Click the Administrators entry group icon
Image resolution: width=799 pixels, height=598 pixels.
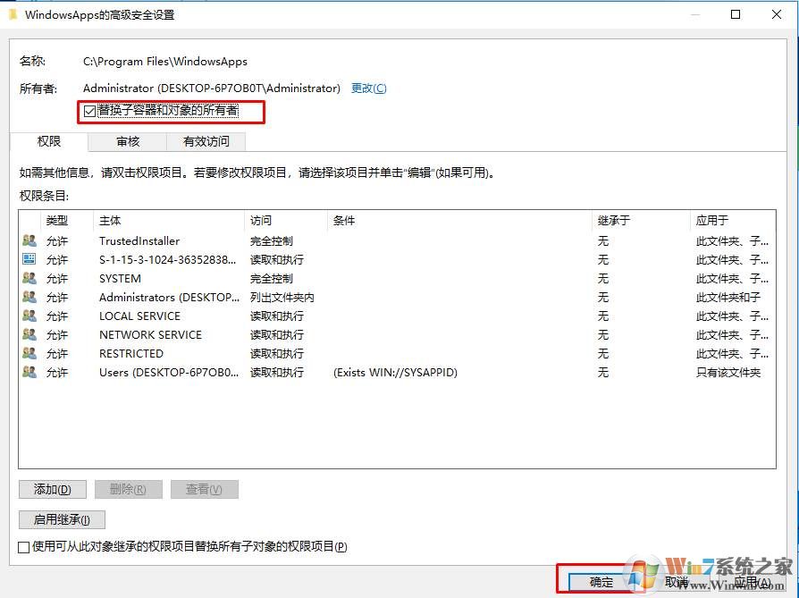click(x=29, y=297)
